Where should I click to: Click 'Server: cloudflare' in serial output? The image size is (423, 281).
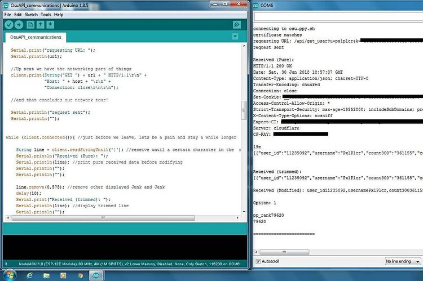[x=276, y=128]
